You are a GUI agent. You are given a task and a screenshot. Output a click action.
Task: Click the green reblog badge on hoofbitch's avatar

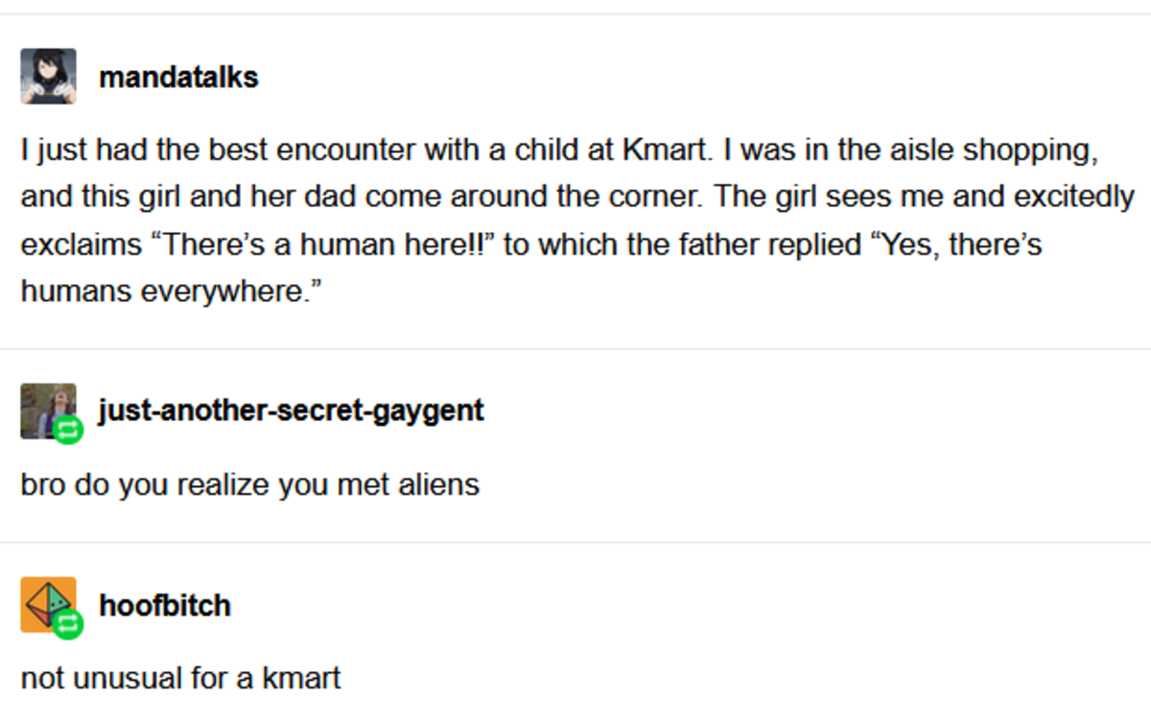[68, 625]
